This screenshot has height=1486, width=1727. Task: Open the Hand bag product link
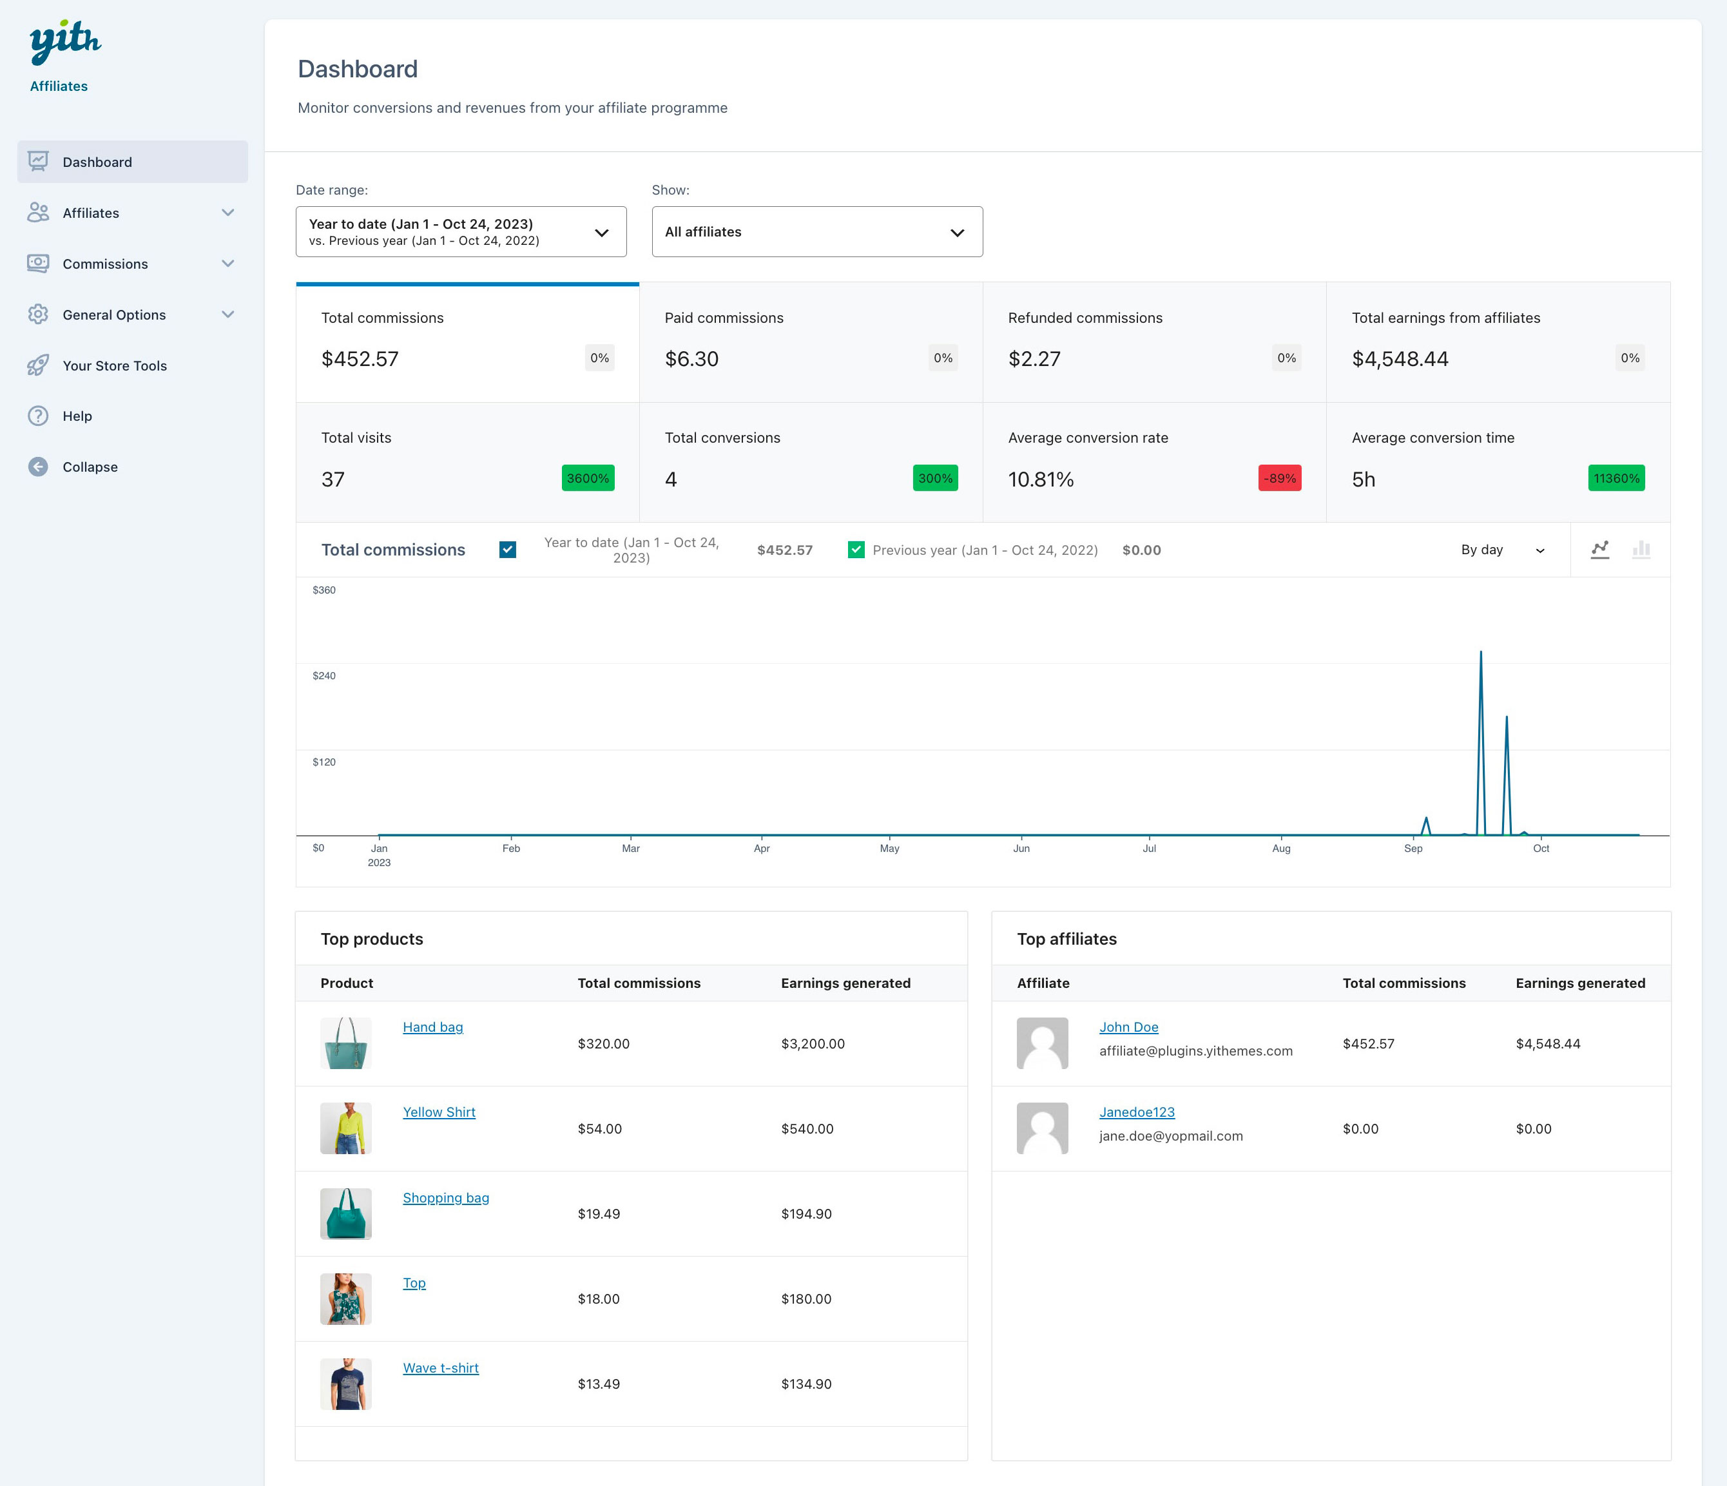click(432, 1027)
